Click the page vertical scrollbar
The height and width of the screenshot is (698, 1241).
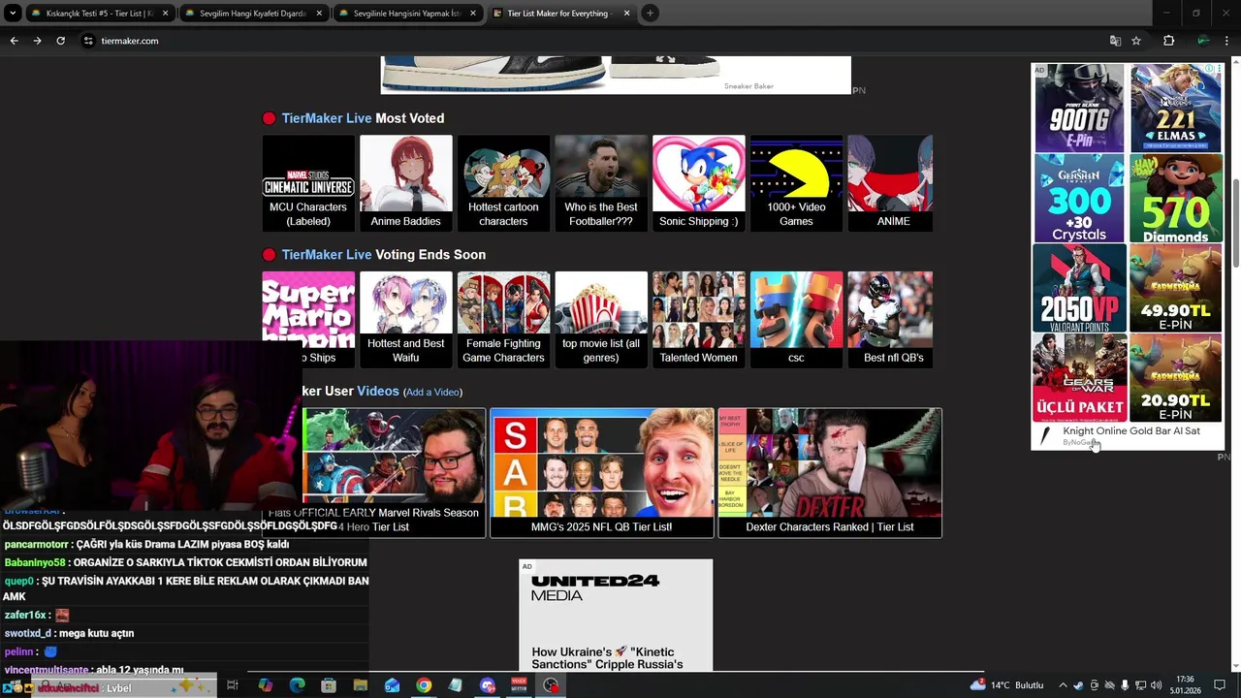1235,223
